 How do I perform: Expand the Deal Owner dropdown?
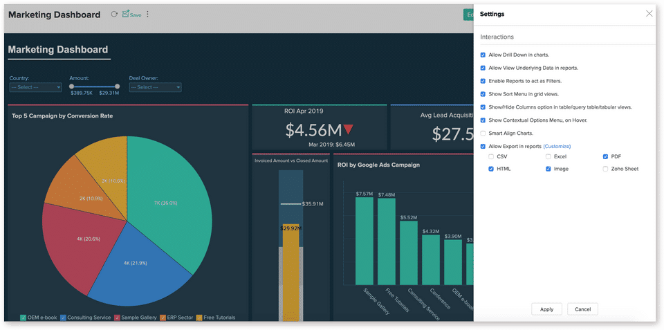click(155, 88)
